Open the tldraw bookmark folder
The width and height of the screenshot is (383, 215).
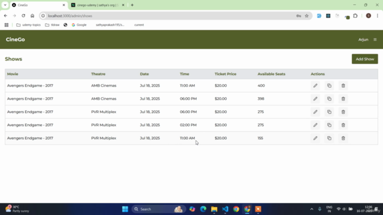(52, 25)
